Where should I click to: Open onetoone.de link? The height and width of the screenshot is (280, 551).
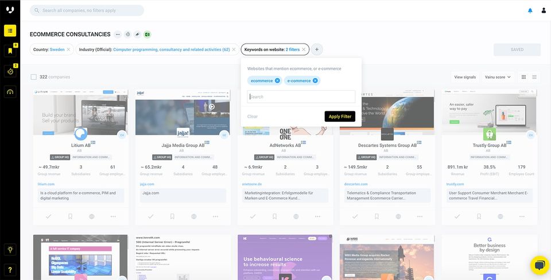click(x=251, y=184)
